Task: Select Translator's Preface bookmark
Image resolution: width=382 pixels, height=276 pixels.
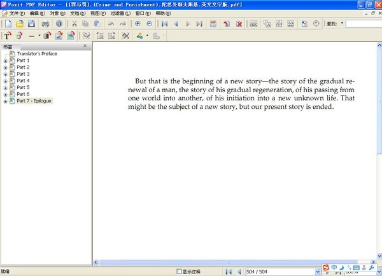Action: 37,54
